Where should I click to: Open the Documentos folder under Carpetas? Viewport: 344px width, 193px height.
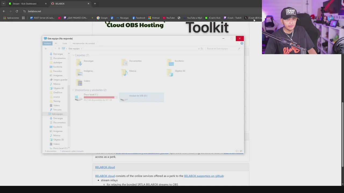[x=131, y=62]
